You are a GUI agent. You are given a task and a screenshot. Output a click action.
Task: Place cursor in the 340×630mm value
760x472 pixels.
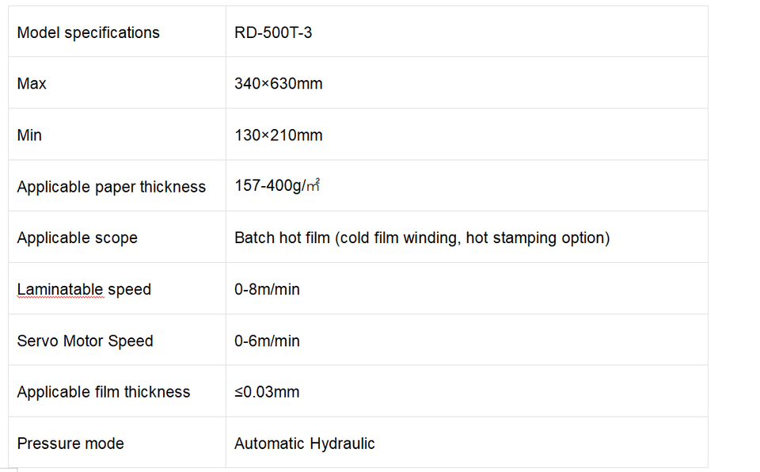click(278, 84)
